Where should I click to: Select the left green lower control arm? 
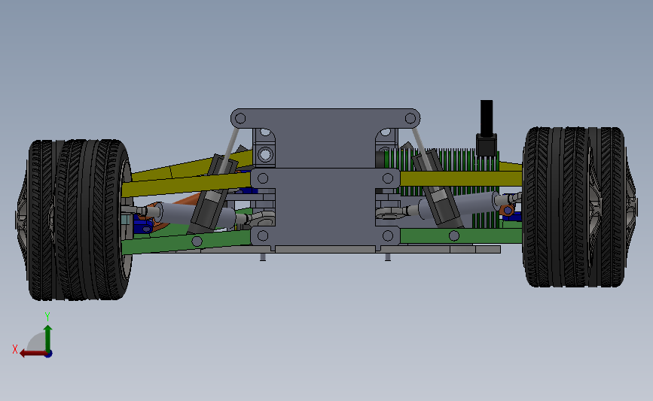(185, 242)
